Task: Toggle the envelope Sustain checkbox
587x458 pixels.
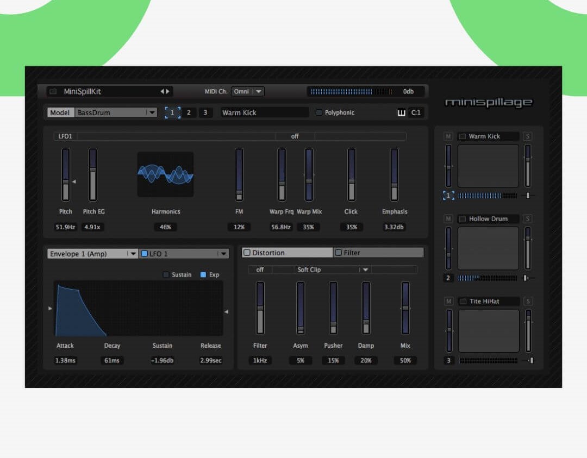Action: (166, 275)
